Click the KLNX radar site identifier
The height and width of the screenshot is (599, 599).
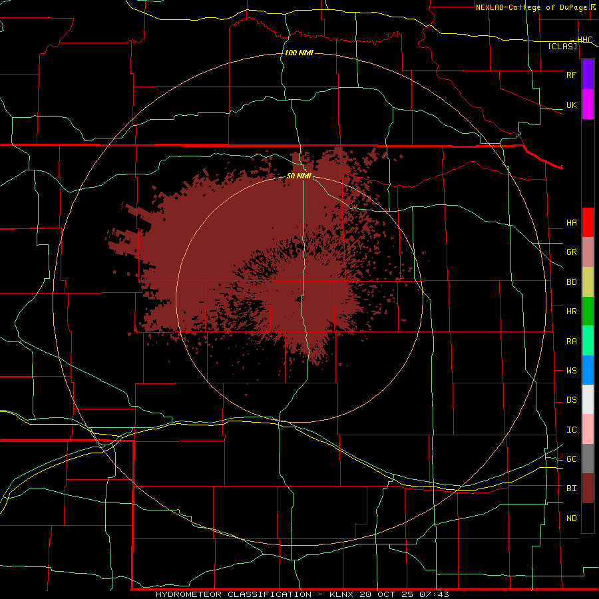point(341,594)
